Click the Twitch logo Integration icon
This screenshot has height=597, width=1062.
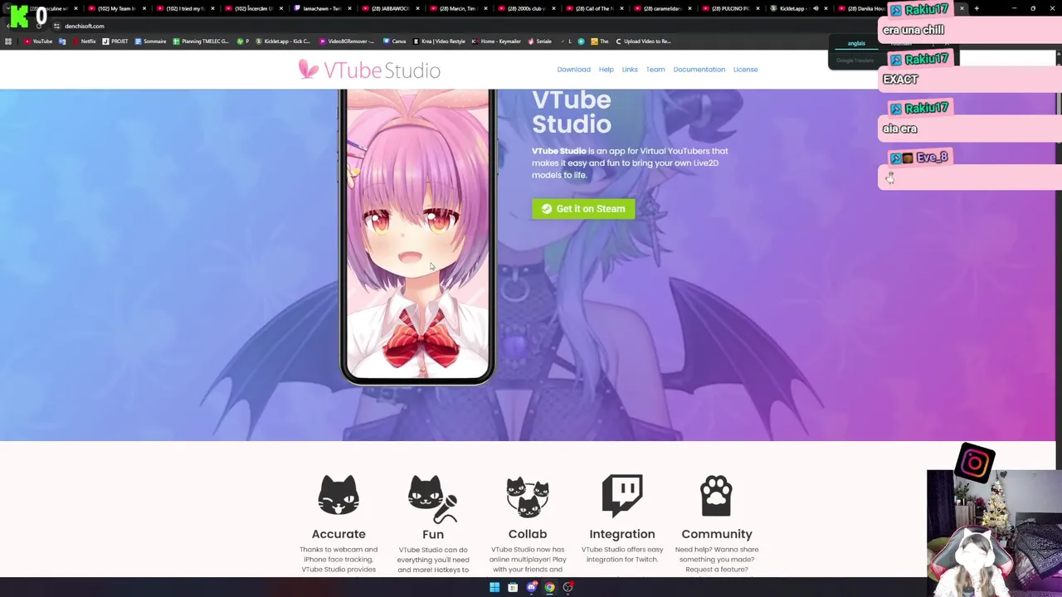point(622,495)
